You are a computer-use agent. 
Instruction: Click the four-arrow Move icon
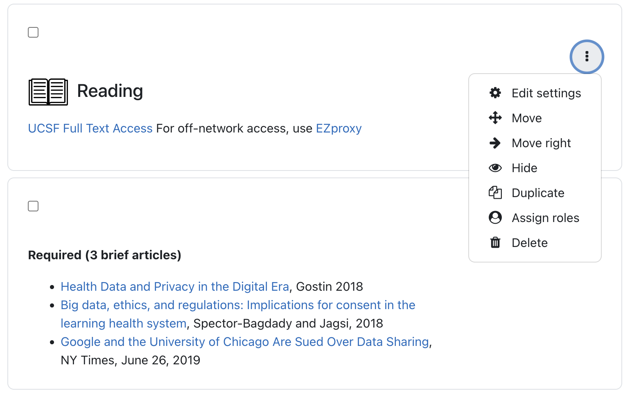pos(495,118)
